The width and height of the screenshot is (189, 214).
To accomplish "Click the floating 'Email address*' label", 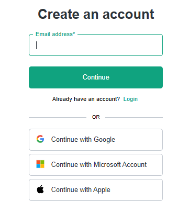I will pyautogui.click(x=55, y=34).
